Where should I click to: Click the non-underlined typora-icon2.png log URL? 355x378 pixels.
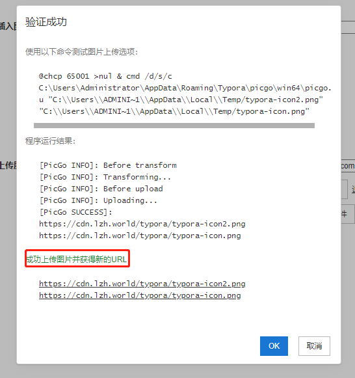point(142,224)
